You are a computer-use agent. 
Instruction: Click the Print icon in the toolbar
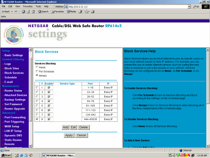click(93, 12)
